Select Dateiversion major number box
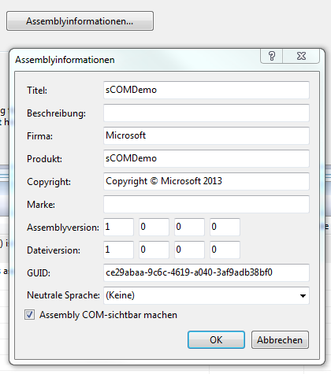This screenshot has height=374, width=331. 118,250
